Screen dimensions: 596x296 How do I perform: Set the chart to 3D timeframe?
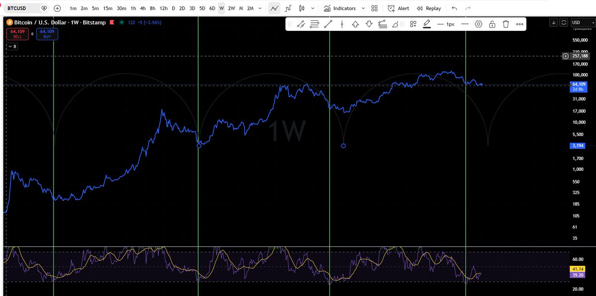[192, 8]
